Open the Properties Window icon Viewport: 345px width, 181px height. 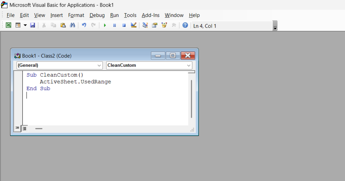[x=155, y=25]
